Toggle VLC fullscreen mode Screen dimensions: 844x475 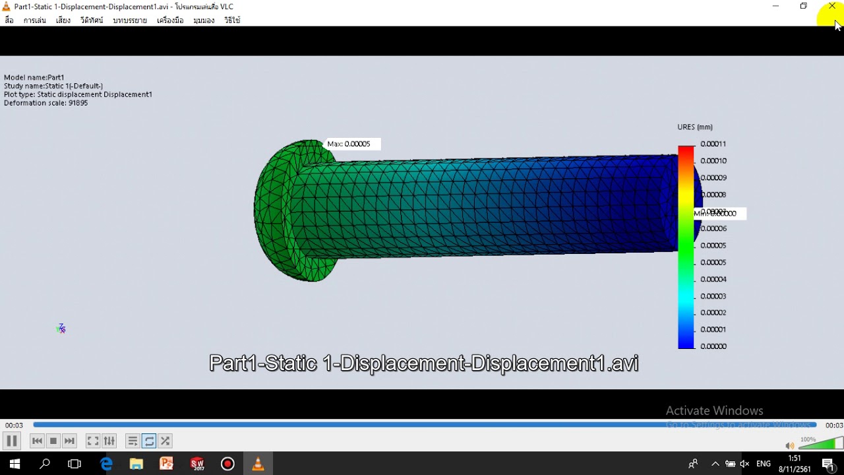click(93, 441)
